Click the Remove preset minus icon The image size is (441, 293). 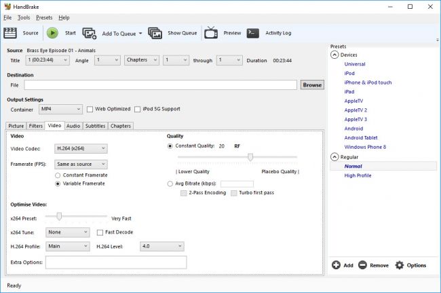coord(363,265)
